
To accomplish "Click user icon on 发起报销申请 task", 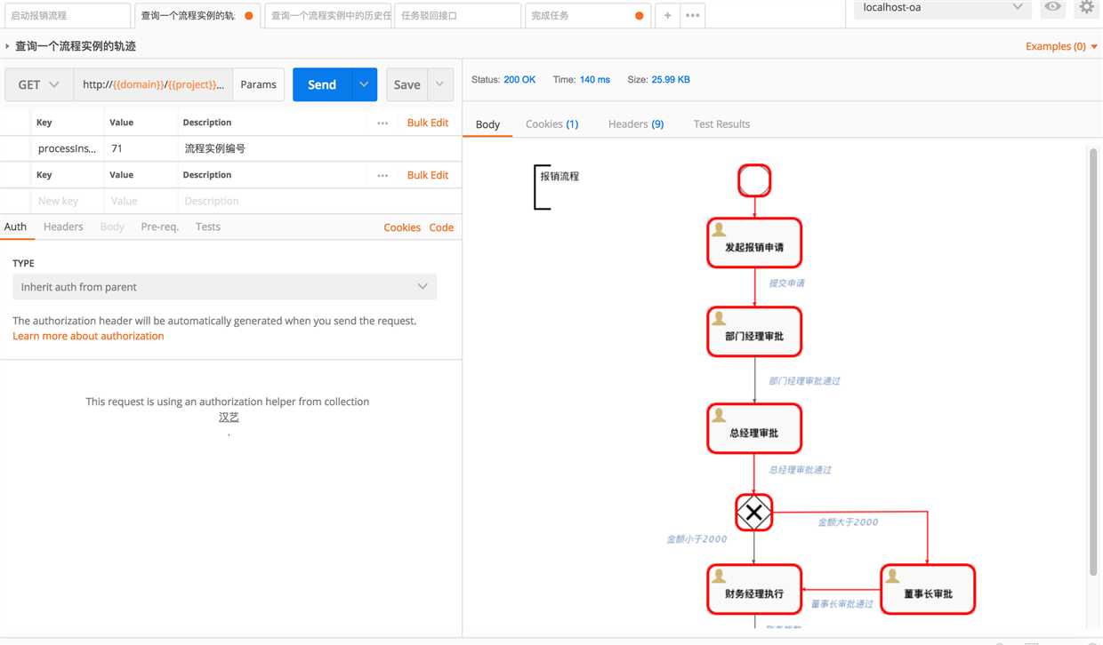I will click(719, 229).
